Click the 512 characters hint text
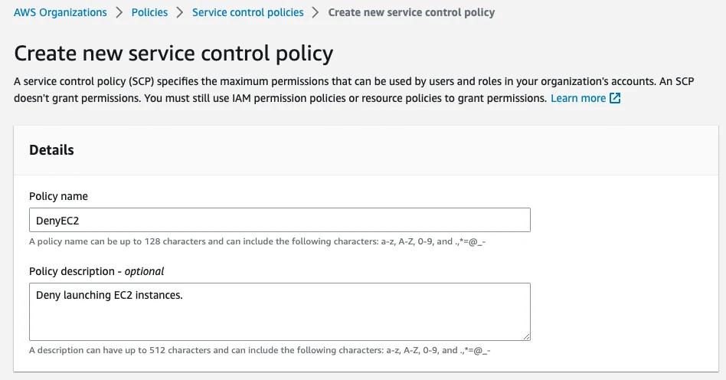Image resolution: width=726 pixels, height=380 pixels. 260,351
